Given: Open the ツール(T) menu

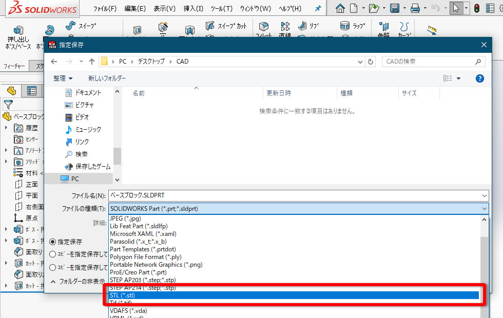Looking at the screenshot, I should click(x=222, y=9).
